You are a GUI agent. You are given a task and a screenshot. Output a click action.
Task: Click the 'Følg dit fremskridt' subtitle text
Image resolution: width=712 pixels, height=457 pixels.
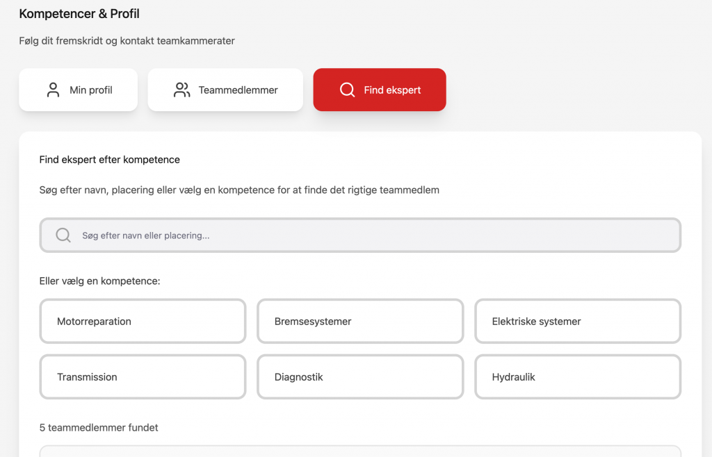click(127, 41)
